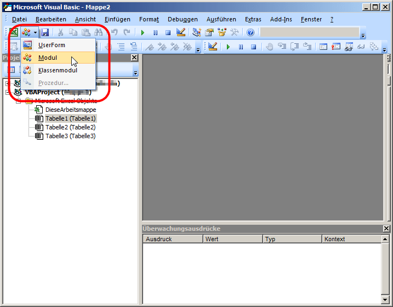Go to Previous Bookmark icon
This screenshot has width=393, height=307.
[175, 47]
